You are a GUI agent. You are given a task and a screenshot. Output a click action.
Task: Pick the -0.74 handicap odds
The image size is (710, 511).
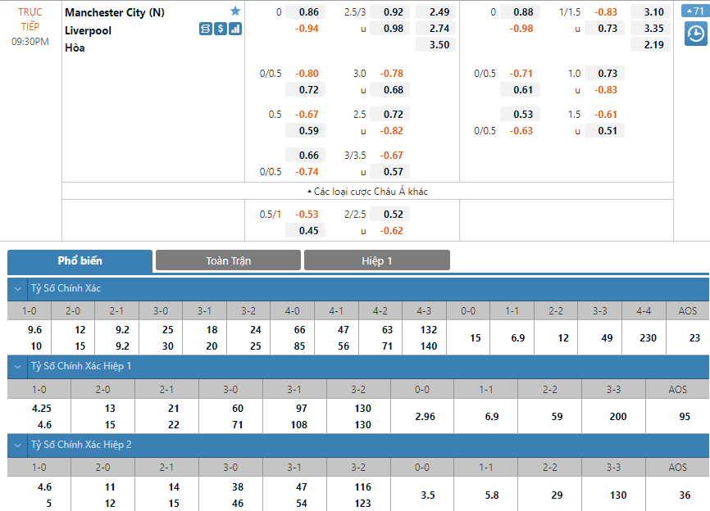pos(305,172)
